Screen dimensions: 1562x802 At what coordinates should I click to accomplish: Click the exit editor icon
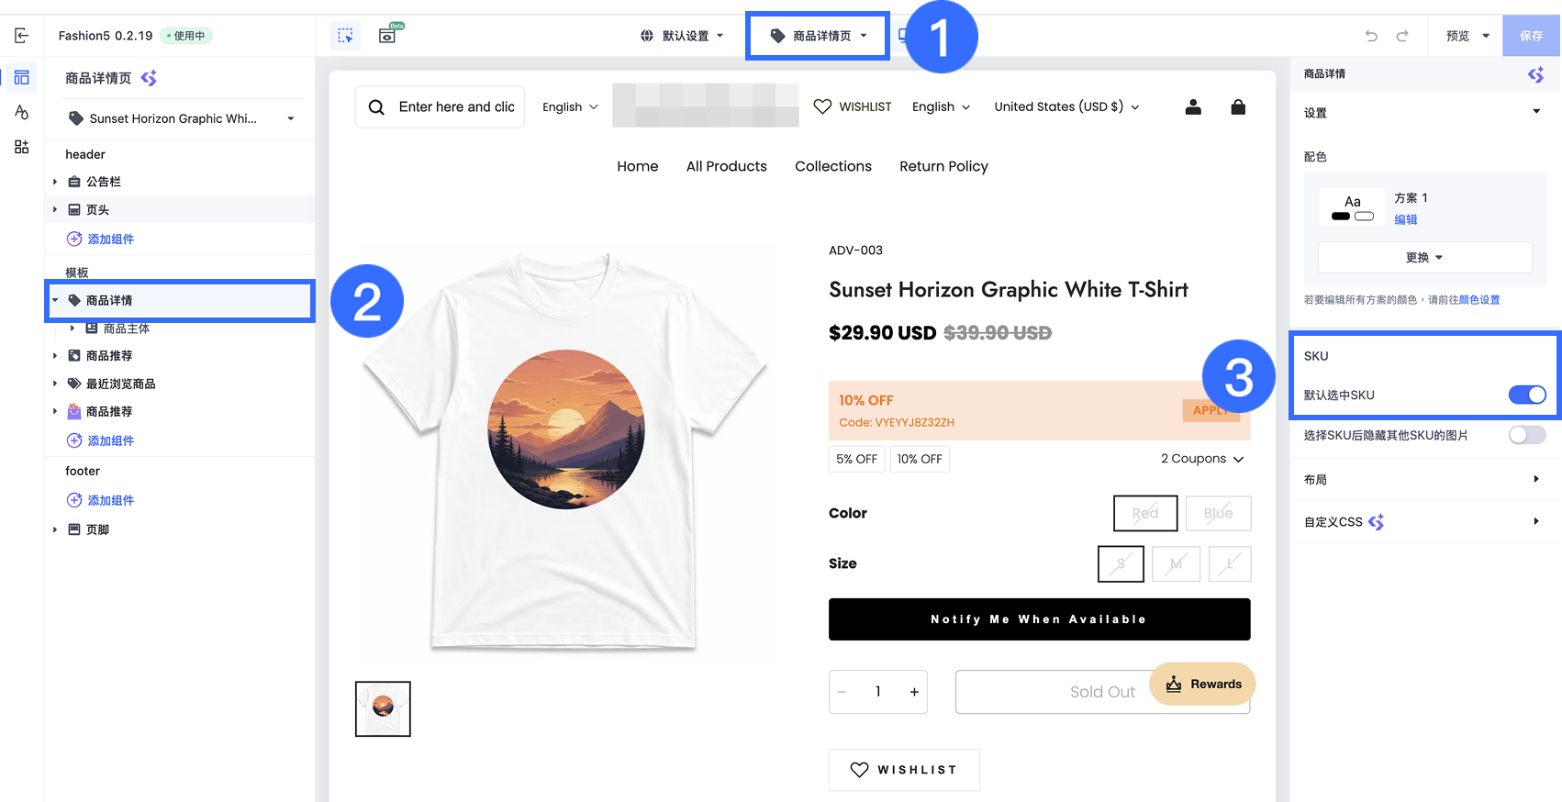[x=21, y=36]
